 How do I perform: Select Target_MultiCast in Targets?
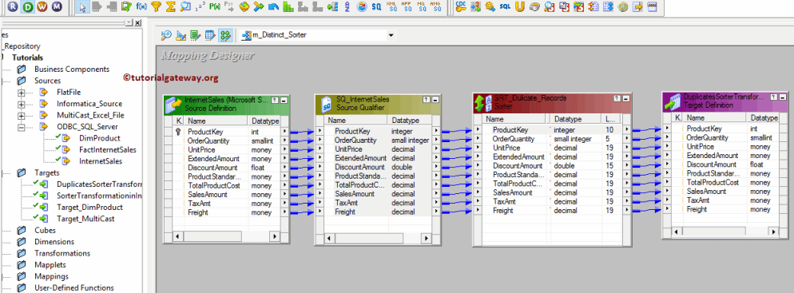click(85, 219)
